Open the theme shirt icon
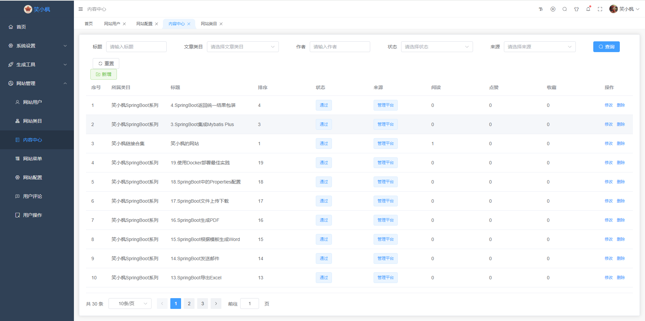Screen dimensions: 645x321 pyautogui.click(x=576, y=9)
